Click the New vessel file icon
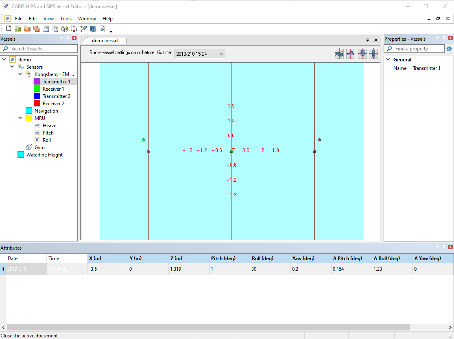Image resolution: width=454 pixels, height=339 pixels. (9, 28)
